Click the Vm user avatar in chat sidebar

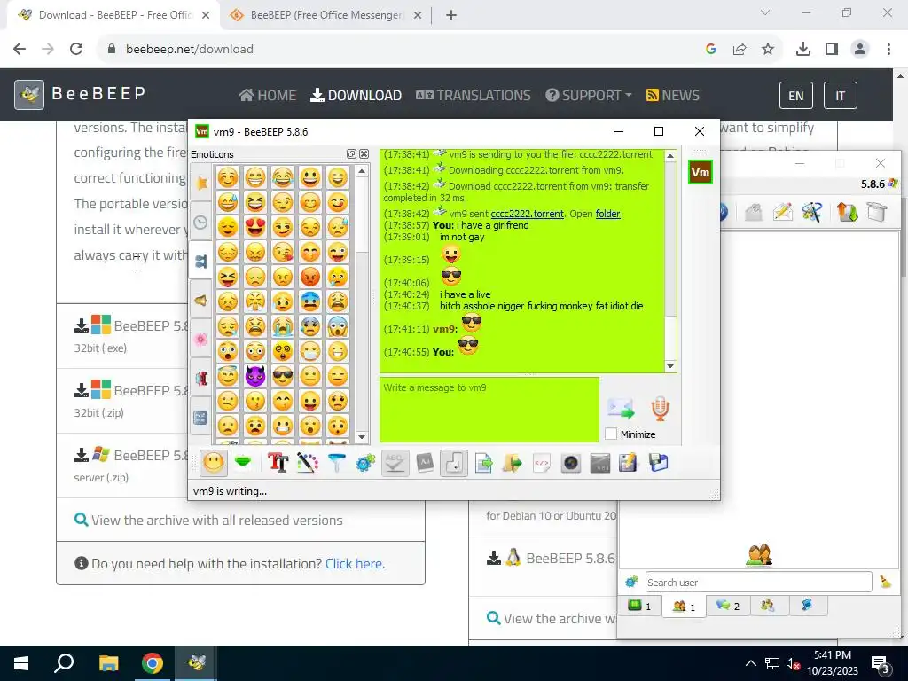tap(701, 173)
